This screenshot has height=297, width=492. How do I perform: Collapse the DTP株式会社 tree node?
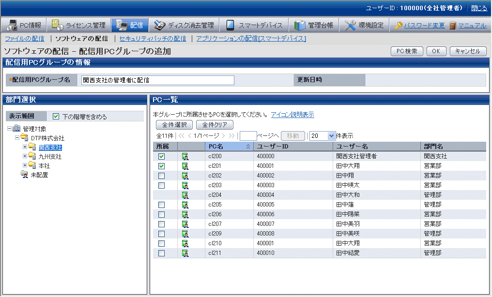coord(17,138)
